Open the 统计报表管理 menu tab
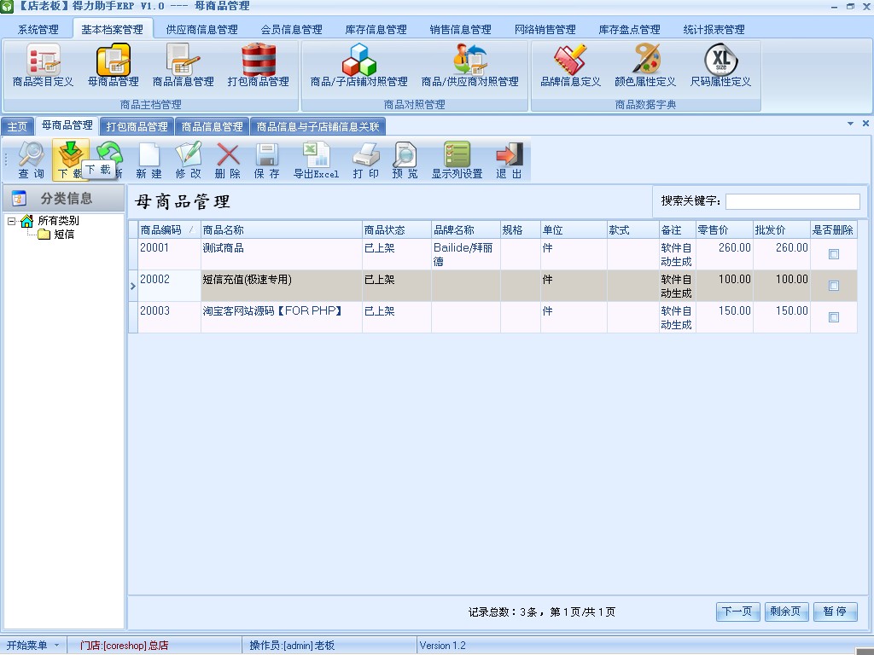Screen dimensions: 874x655 tap(714, 30)
